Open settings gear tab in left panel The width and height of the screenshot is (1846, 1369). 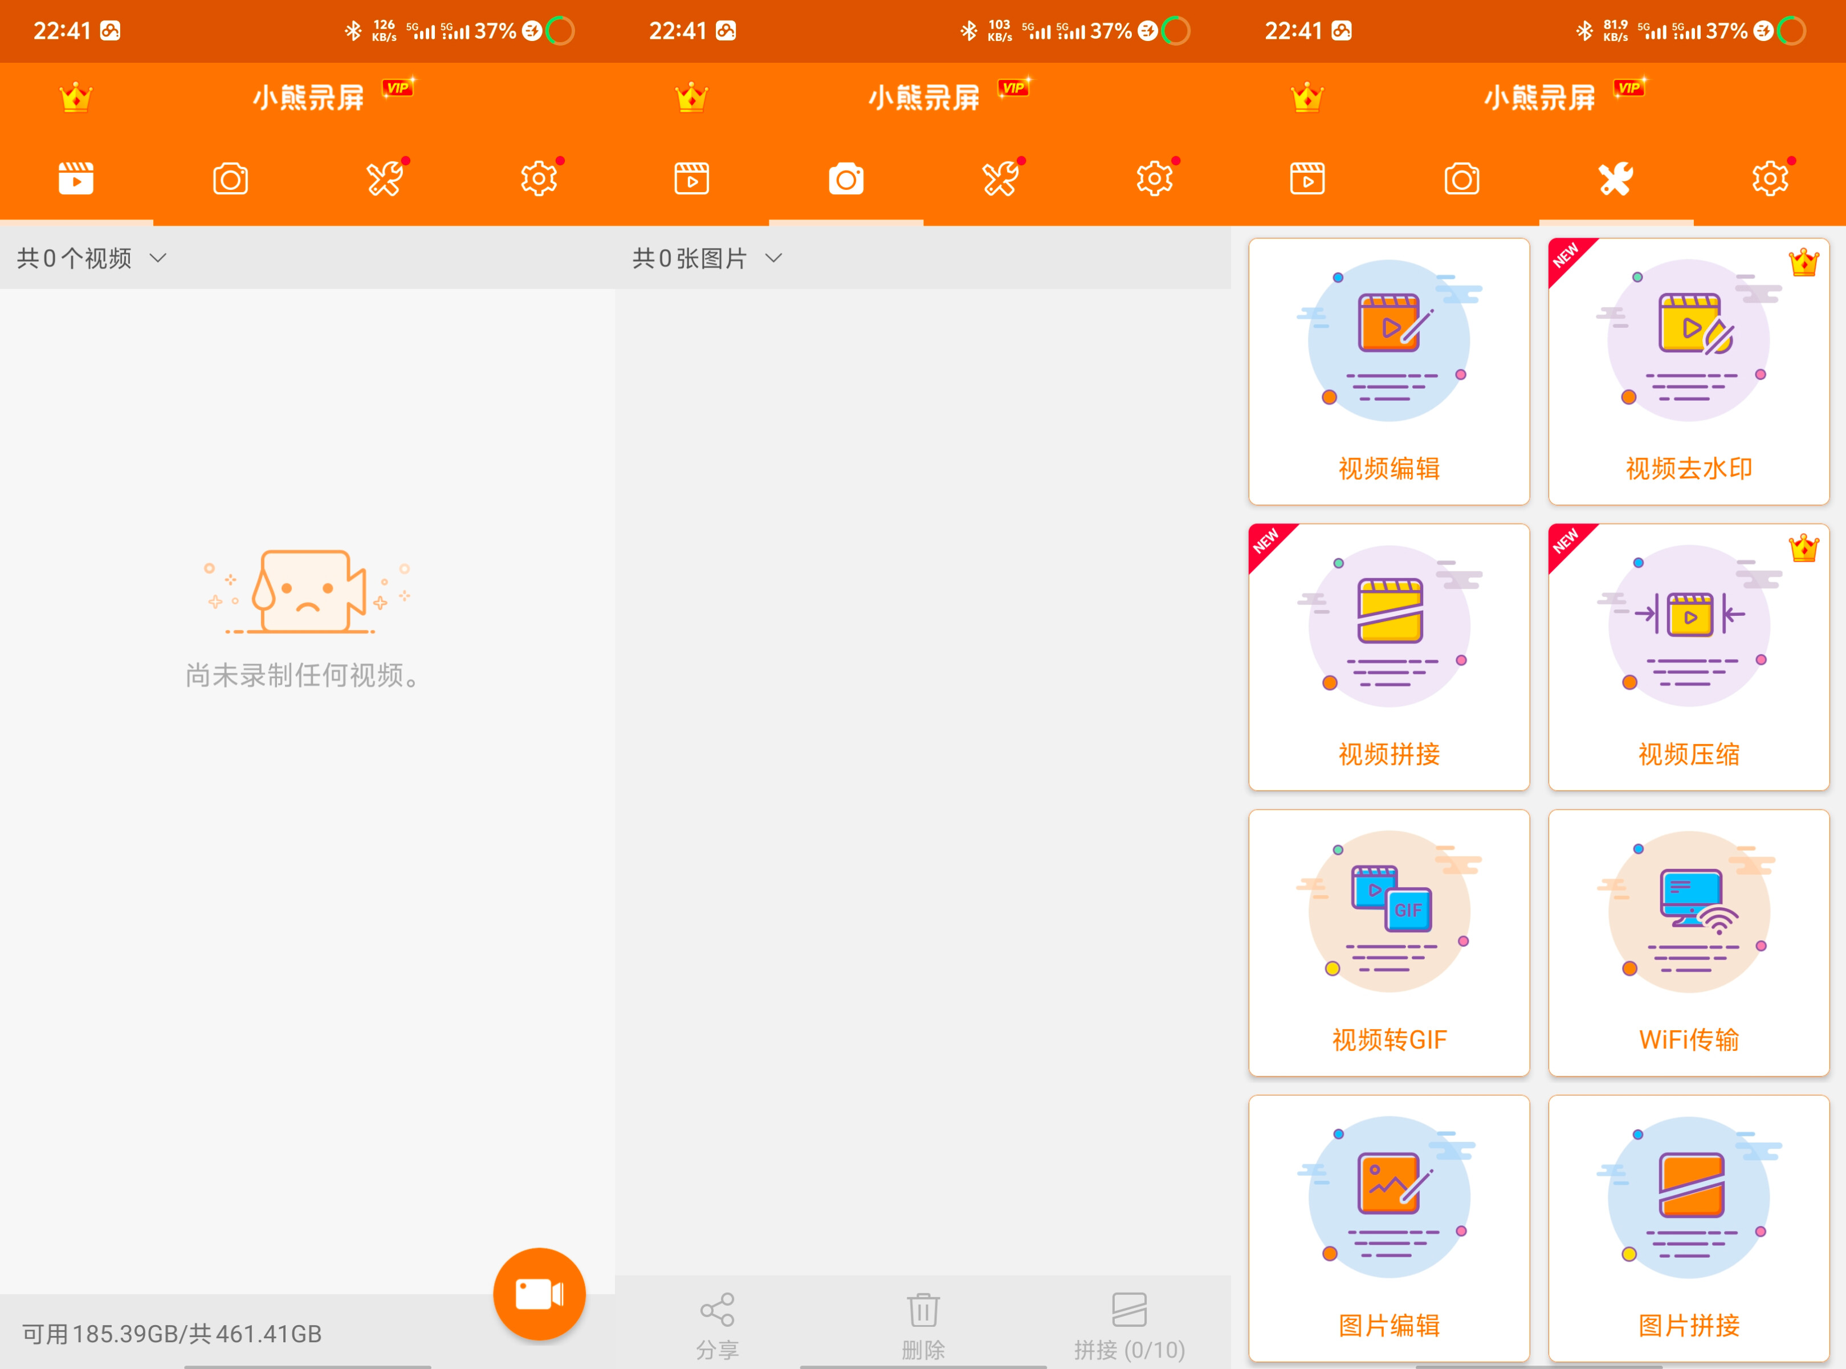(x=539, y=179)
